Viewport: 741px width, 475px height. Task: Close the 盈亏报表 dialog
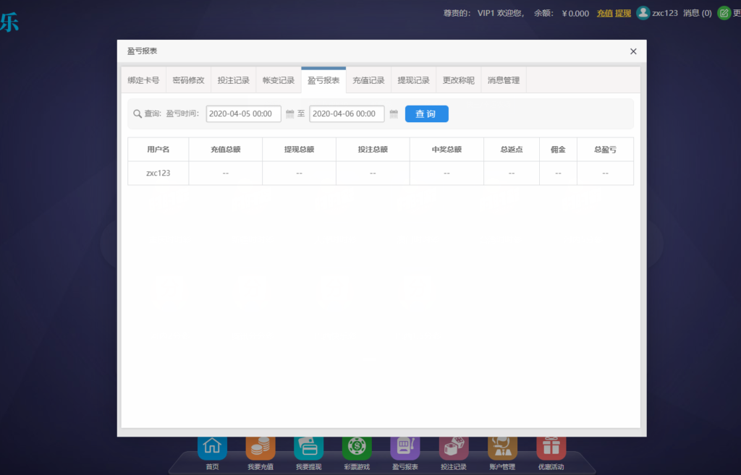[633, 51]
